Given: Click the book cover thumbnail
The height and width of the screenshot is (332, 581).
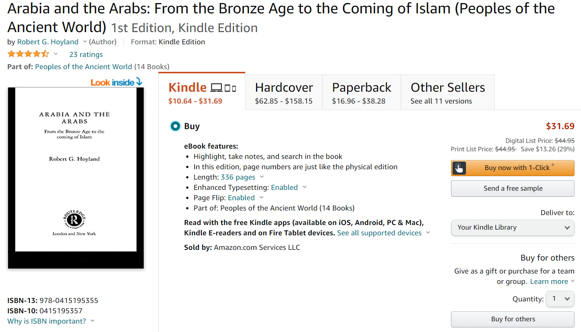Looking at the screenshot, I should 76,178.
